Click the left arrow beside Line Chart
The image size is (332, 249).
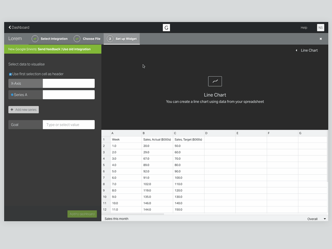(x=296, y=50)
